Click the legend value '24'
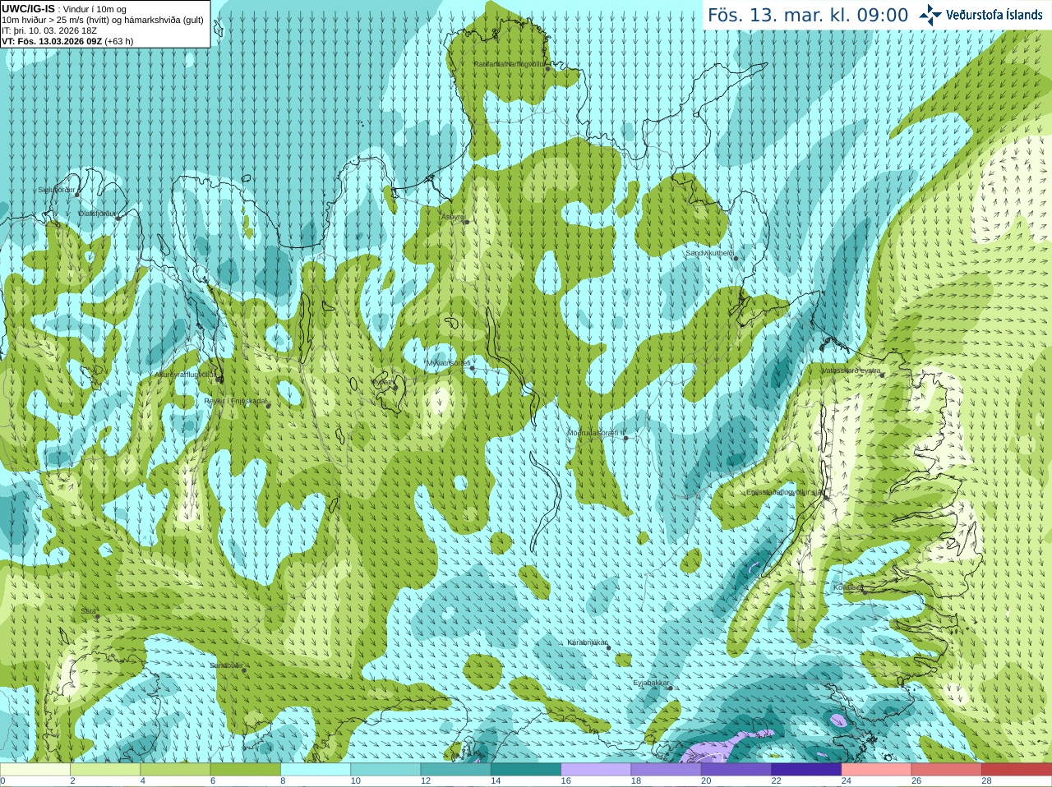This screenshot has height=787, width=1052. 846,781
